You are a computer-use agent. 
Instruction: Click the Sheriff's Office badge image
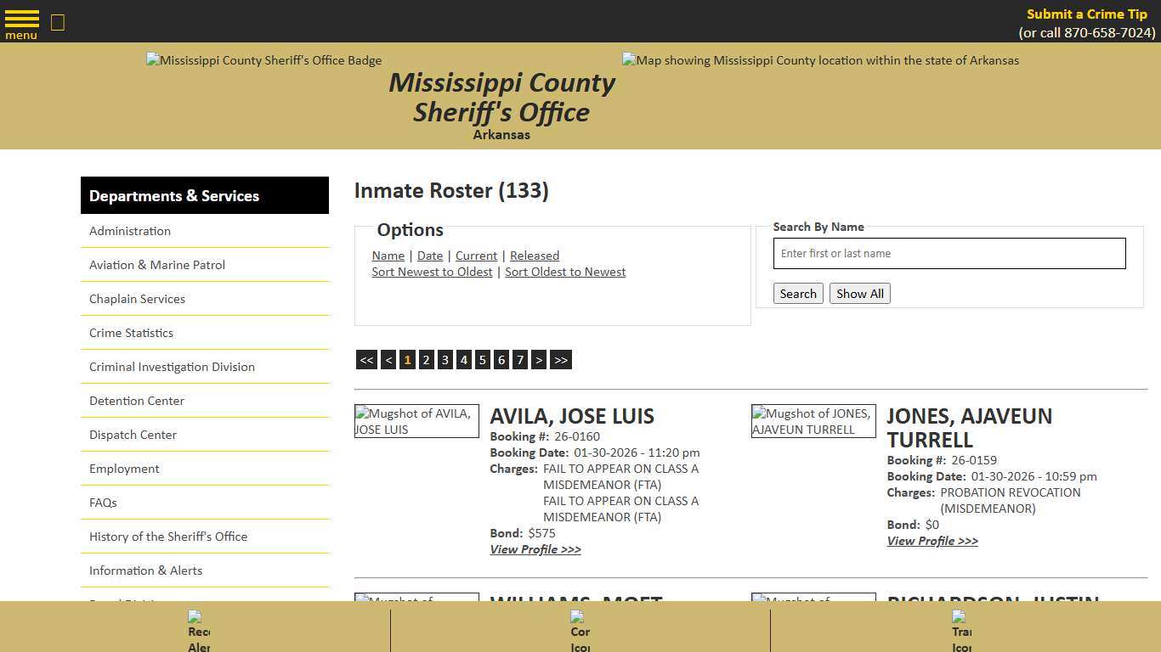click(x=263, y=60)
